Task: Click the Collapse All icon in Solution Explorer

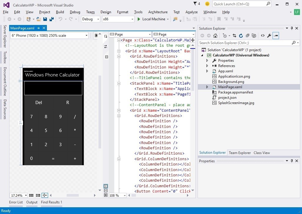Action: (x=247, y=36)
